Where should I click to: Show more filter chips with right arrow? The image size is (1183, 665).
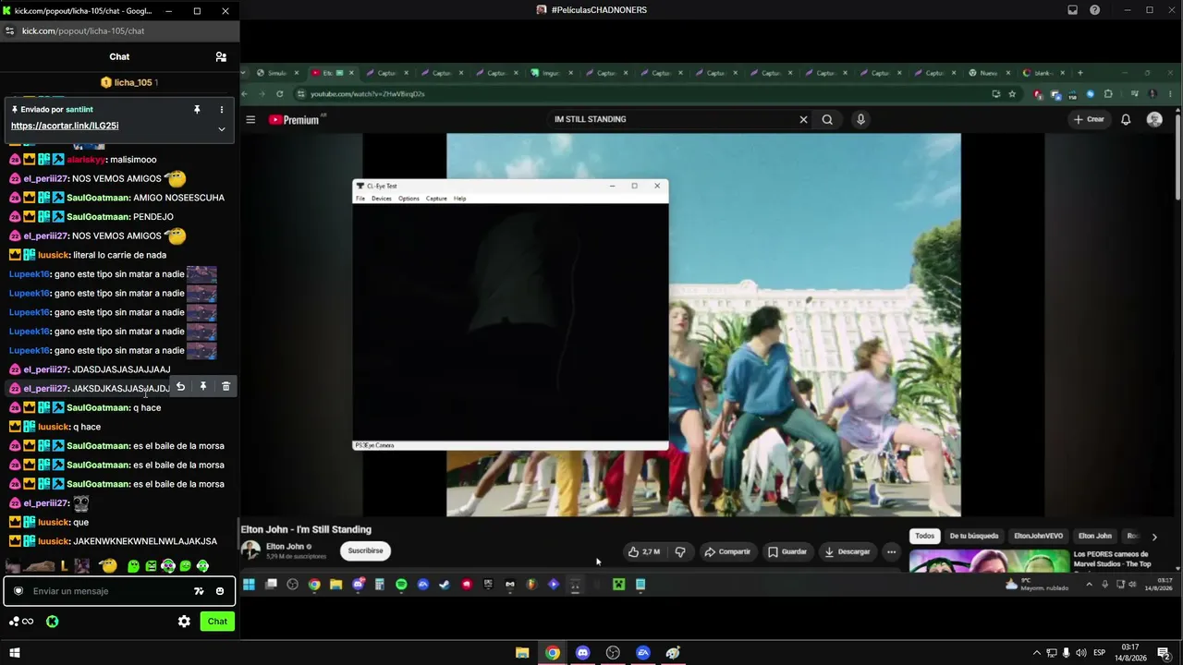1154,537
